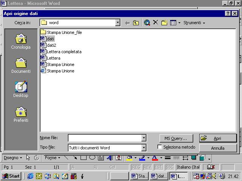Click the Apri button
The width and height of the screenshot is (242, 181).
click(x=218, y=138)
